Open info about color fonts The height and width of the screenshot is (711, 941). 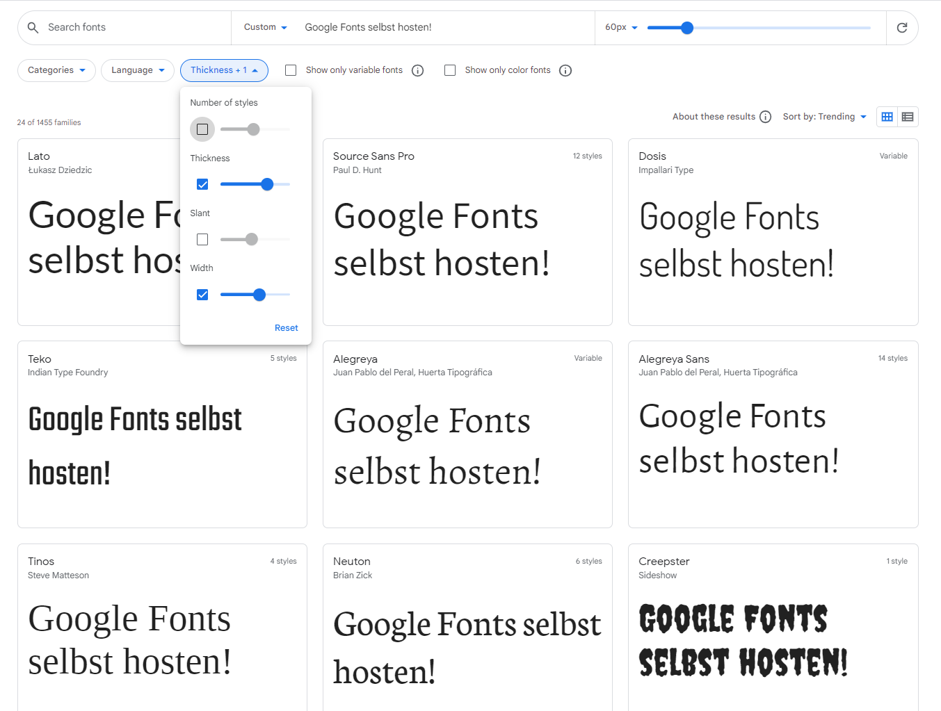pos(565,70)
